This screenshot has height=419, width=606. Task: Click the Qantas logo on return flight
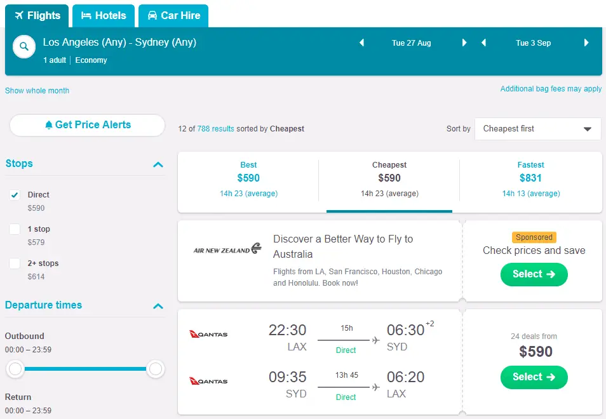[x=208, y=381]
